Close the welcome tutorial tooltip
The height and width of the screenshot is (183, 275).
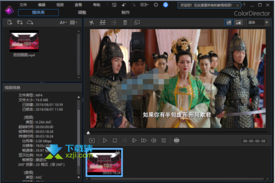[x=238, y=6]
